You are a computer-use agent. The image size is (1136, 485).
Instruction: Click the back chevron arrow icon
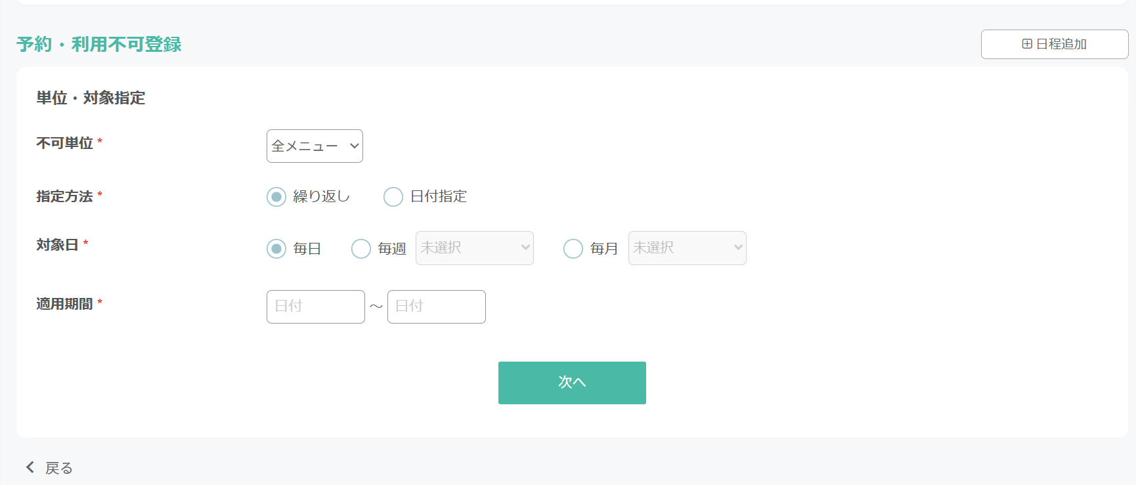pyautogui.click(x=30, y=467)
